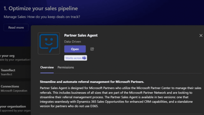Click the Microsoft Corporation publisher text

(14, 91)
